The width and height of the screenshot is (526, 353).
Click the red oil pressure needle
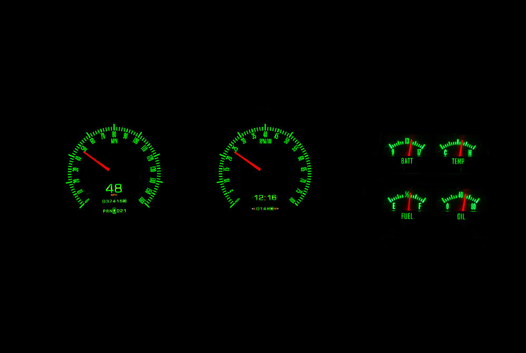coord(464,201)
